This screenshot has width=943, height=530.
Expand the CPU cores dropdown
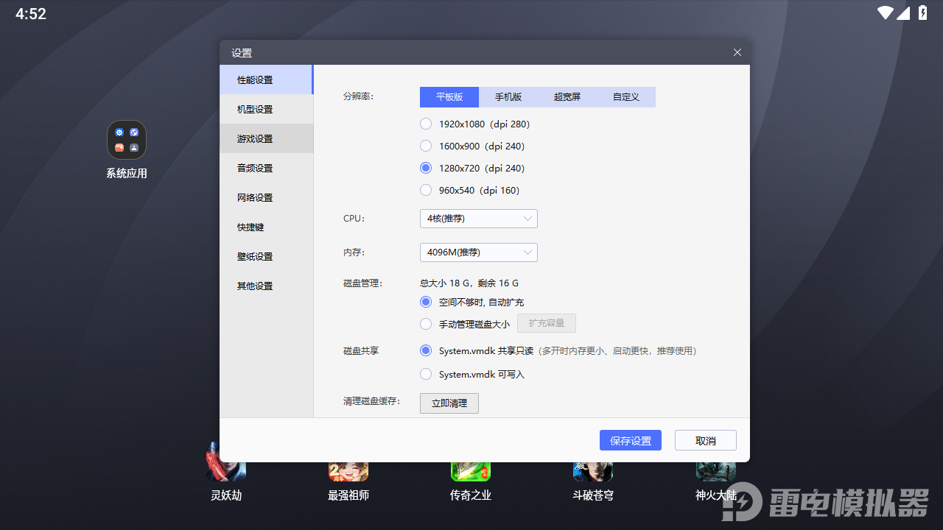coord(478,219)
